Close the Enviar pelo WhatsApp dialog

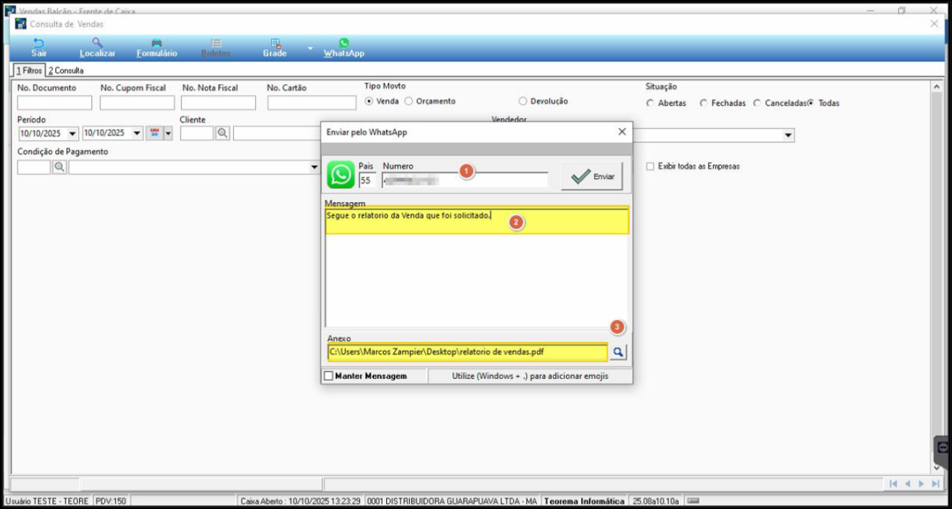coord(622,132)
